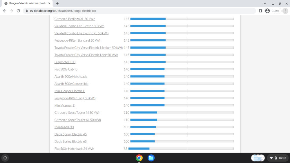290x163 pixels.
Task: Click the Wi-Fi icon in the status tray
Action: (271, 158)
